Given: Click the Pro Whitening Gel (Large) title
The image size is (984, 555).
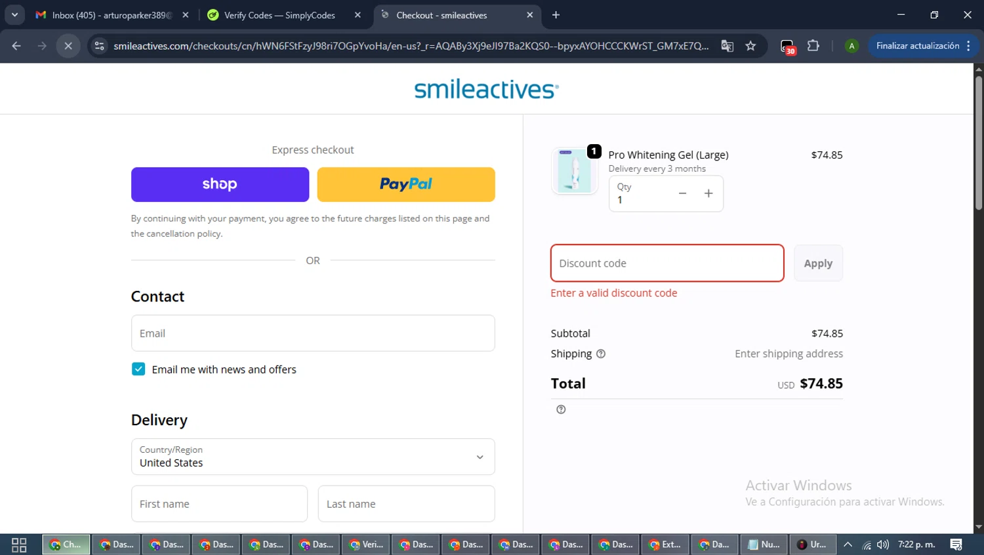Looking at the screenshot, I should point(668,155).
